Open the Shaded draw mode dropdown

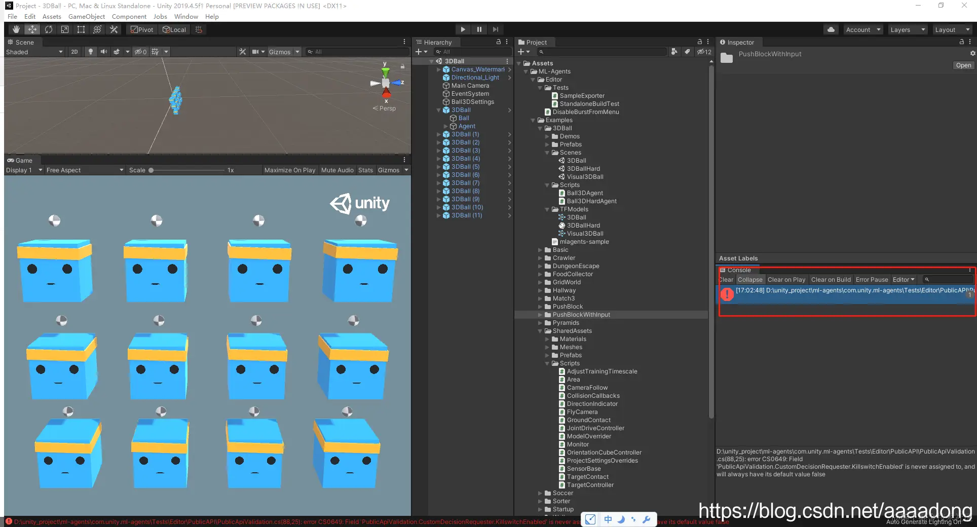[34, 52]
